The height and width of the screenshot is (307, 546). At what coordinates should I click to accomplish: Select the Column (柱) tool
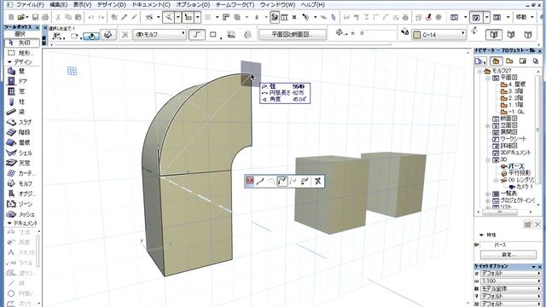pos(20,101)
